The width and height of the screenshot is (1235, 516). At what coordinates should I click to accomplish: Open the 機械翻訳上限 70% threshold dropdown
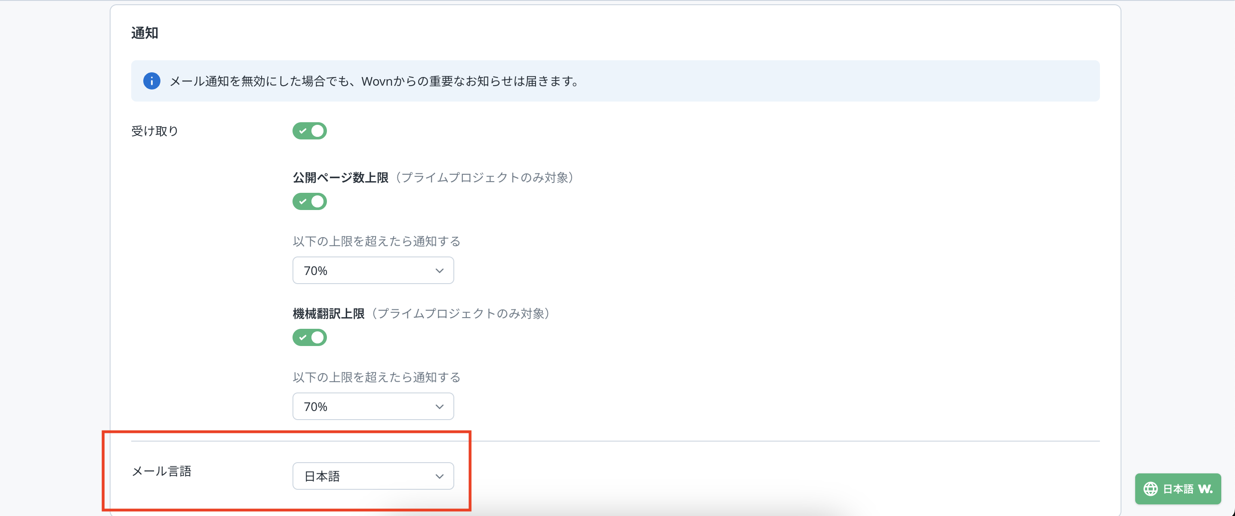click(373, 407)
